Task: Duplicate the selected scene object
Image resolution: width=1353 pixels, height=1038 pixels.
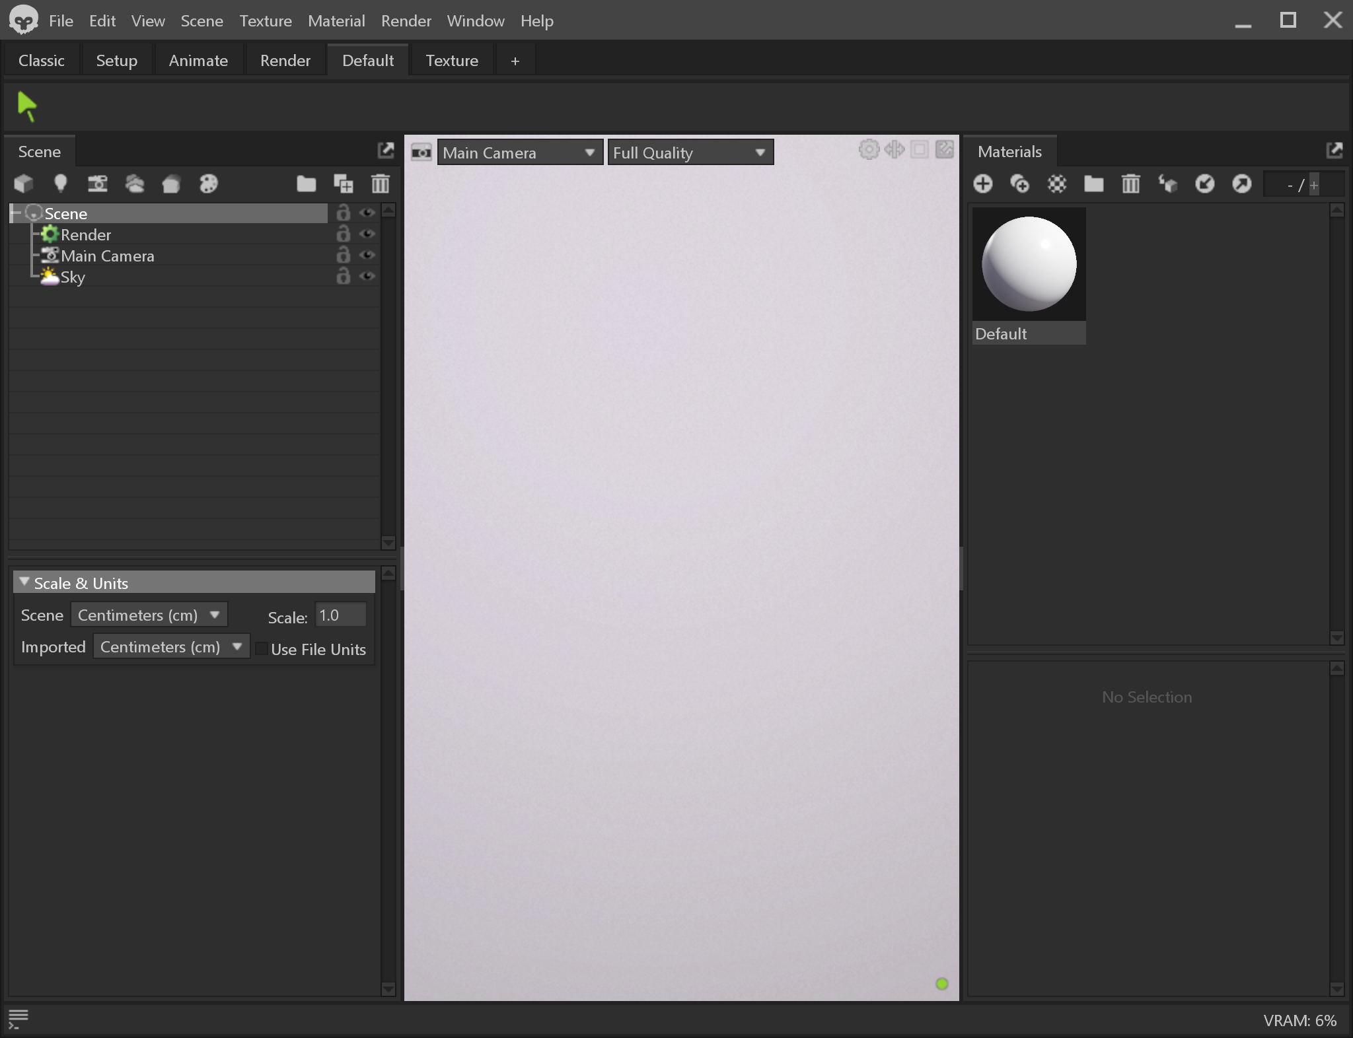Action: pyautogui.click(x=344, y=184)
